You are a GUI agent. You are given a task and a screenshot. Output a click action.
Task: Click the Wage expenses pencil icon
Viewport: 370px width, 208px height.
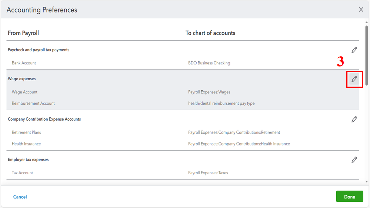click(354, 79)
